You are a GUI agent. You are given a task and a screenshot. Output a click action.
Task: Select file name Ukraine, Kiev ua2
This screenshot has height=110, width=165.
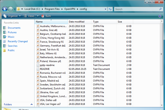tap(49, 92)
